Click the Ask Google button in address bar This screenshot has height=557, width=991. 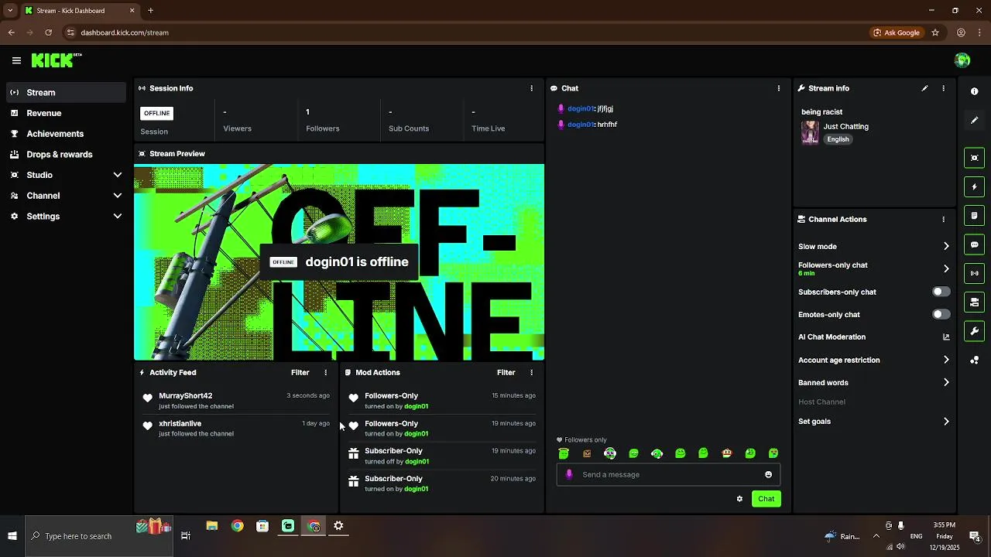tap(897, 32)
